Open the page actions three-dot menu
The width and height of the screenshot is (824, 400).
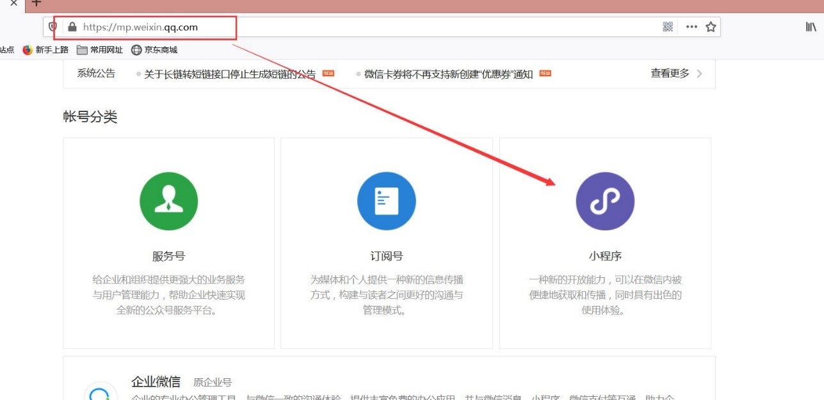(691, 27)
